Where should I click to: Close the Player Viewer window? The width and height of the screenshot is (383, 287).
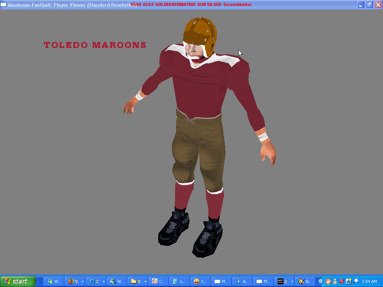tap(378, 4)
